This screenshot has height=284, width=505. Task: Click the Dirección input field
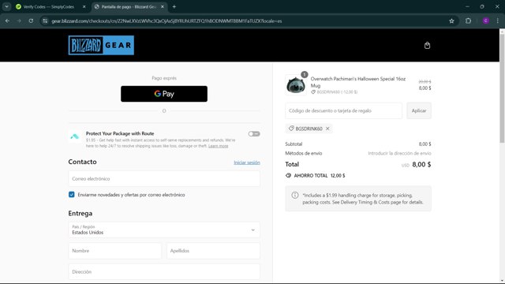(x=164, y=271)
